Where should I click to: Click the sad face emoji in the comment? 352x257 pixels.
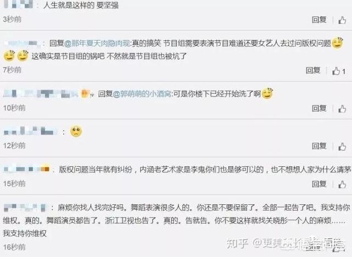coord(76,131)
